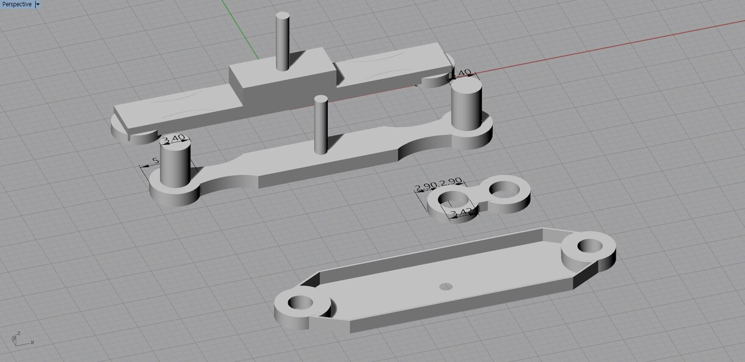The width and height of the screenshot is (745, 362).
Task: Select the rectangular block on the top bar
Action: pyautogui.click(x=282, y=76)
